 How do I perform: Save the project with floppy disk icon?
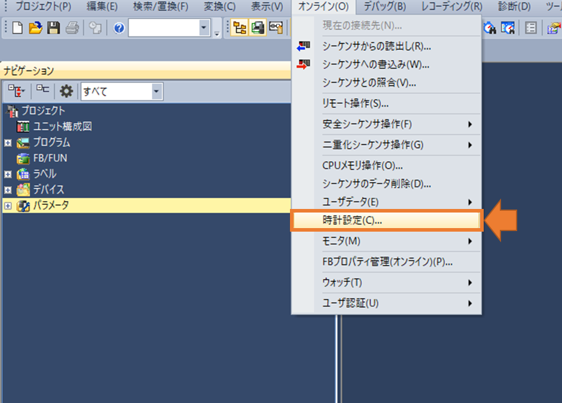(x=53, y=27)
